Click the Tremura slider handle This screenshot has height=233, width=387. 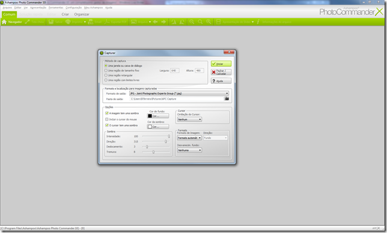(x=153, y=152)
